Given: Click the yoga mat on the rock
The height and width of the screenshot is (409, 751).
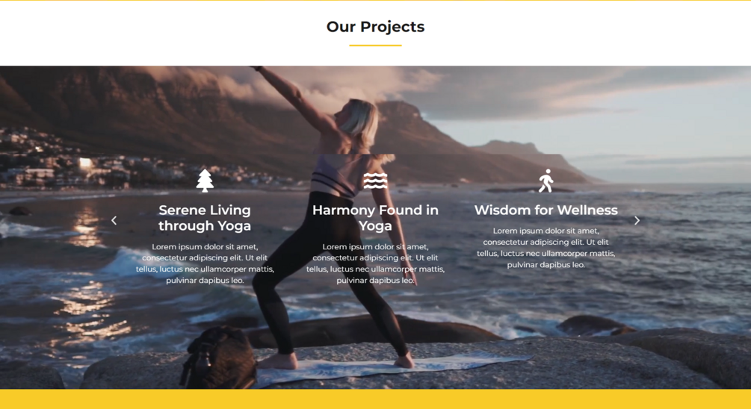Looking at the screenshot, I should 393,367.
